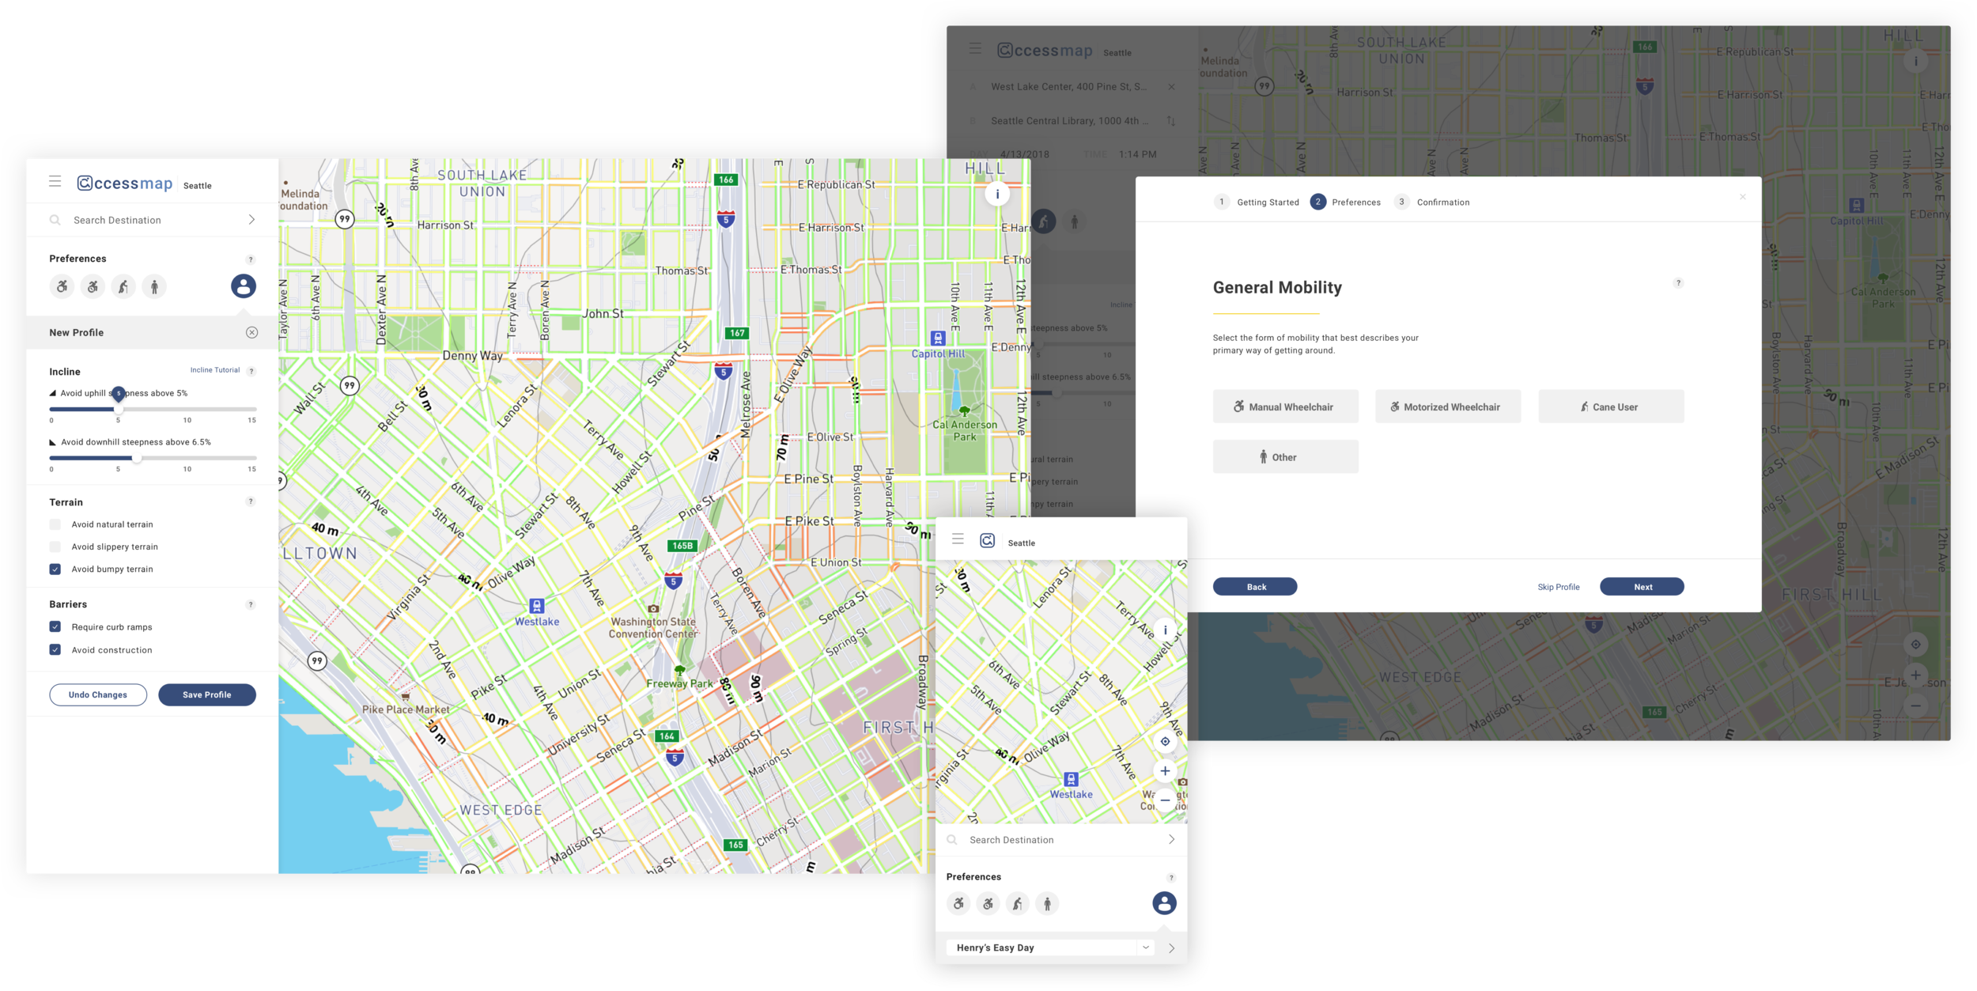The image size is (1977, 991).
Task: Zoom in on dimmed background map
Action: coord(1915,675)
